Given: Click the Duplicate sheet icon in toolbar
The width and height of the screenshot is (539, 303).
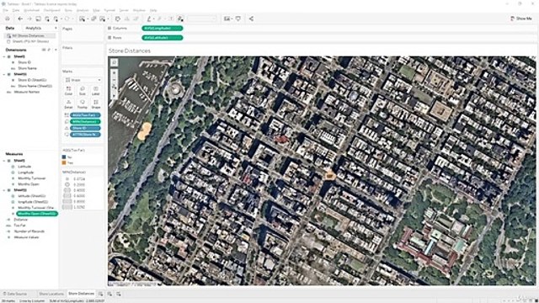Looking at the screenshot, I should pyautogui.click(x=93, y=19).
